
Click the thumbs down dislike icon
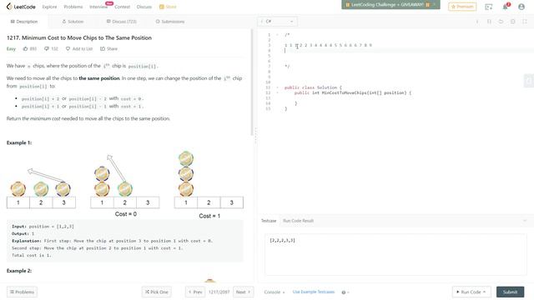[47, 48]
